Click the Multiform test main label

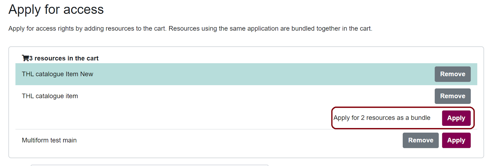point(49,140)
